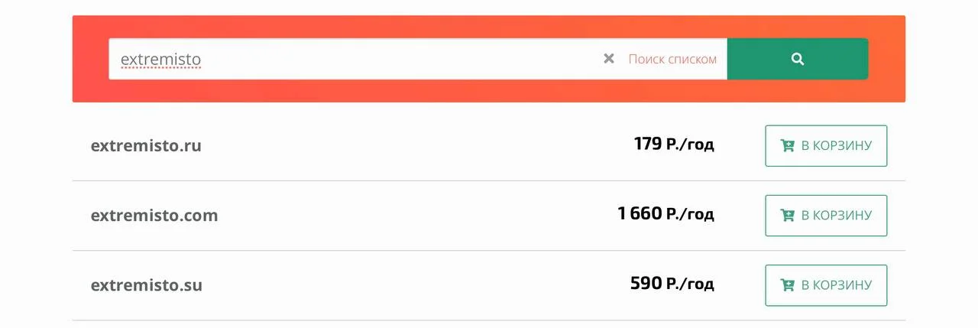
Task: Add extremisto.com via its В КОРЗИНУ label
Action: pos(836,216)
